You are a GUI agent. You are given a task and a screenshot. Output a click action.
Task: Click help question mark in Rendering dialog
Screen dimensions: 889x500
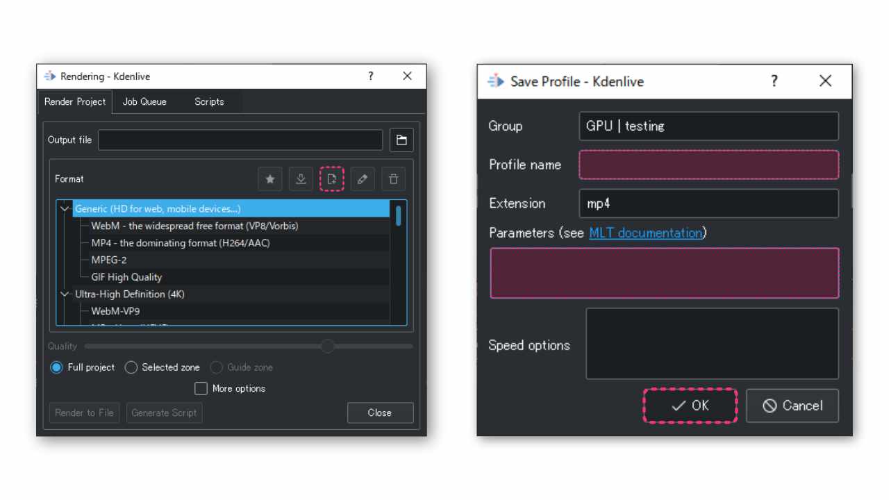click(x=371, y=76)
